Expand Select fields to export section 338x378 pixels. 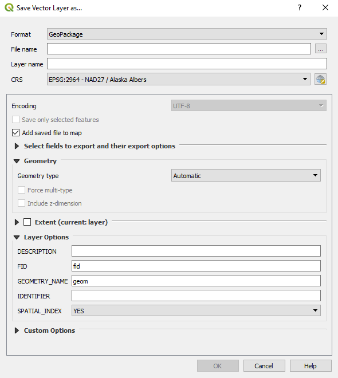click(17, 146)
